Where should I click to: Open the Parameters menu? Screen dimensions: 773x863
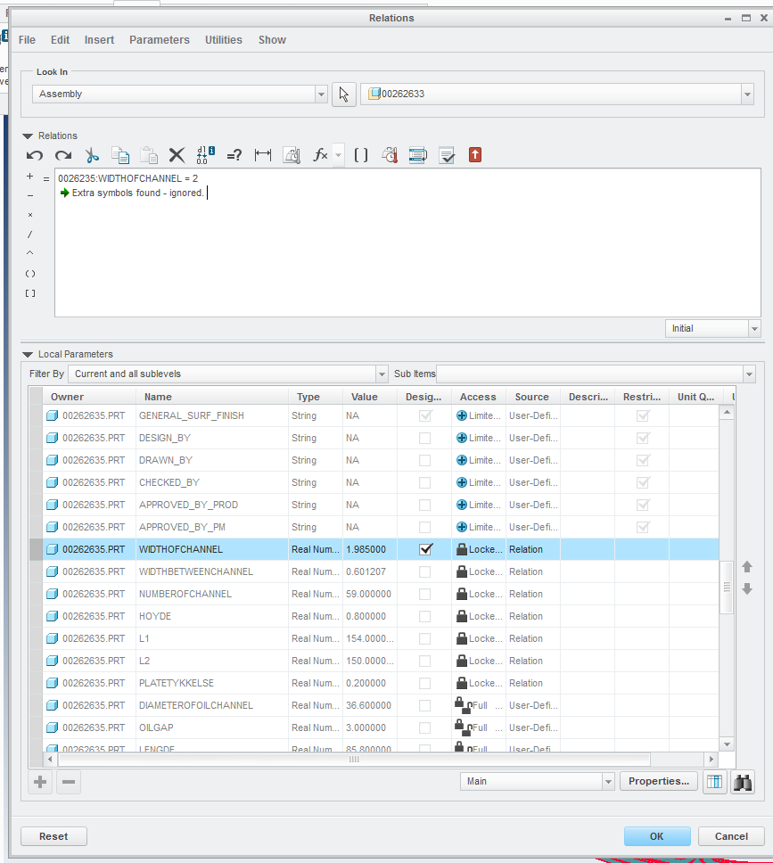[x=159, y=40]
